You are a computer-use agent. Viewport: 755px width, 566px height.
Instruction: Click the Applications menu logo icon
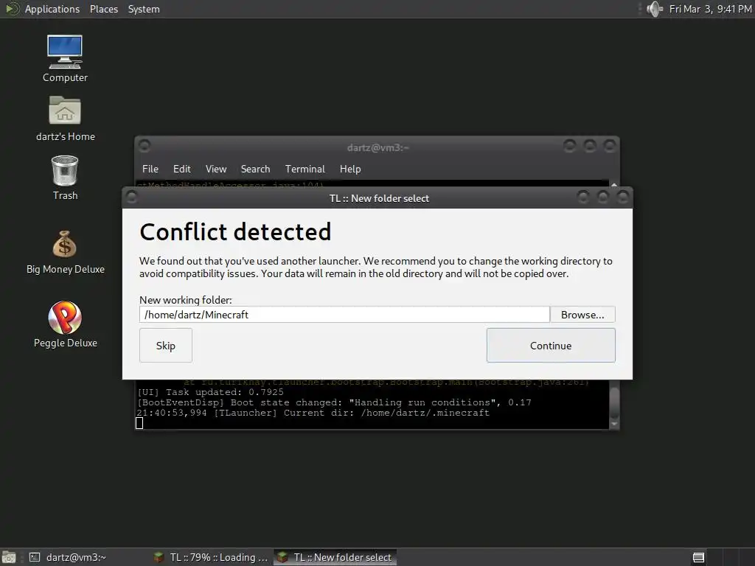click(12, 9)
